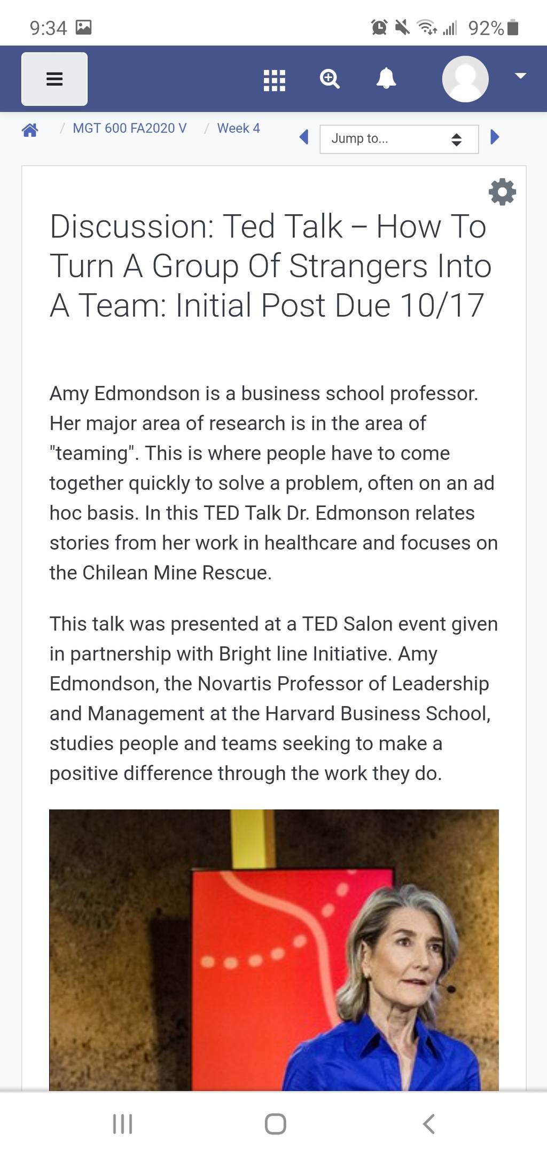The image size is (547, 1155).
Task: Go to home via breadcrumb icon
Action: [x=30, y=129]
